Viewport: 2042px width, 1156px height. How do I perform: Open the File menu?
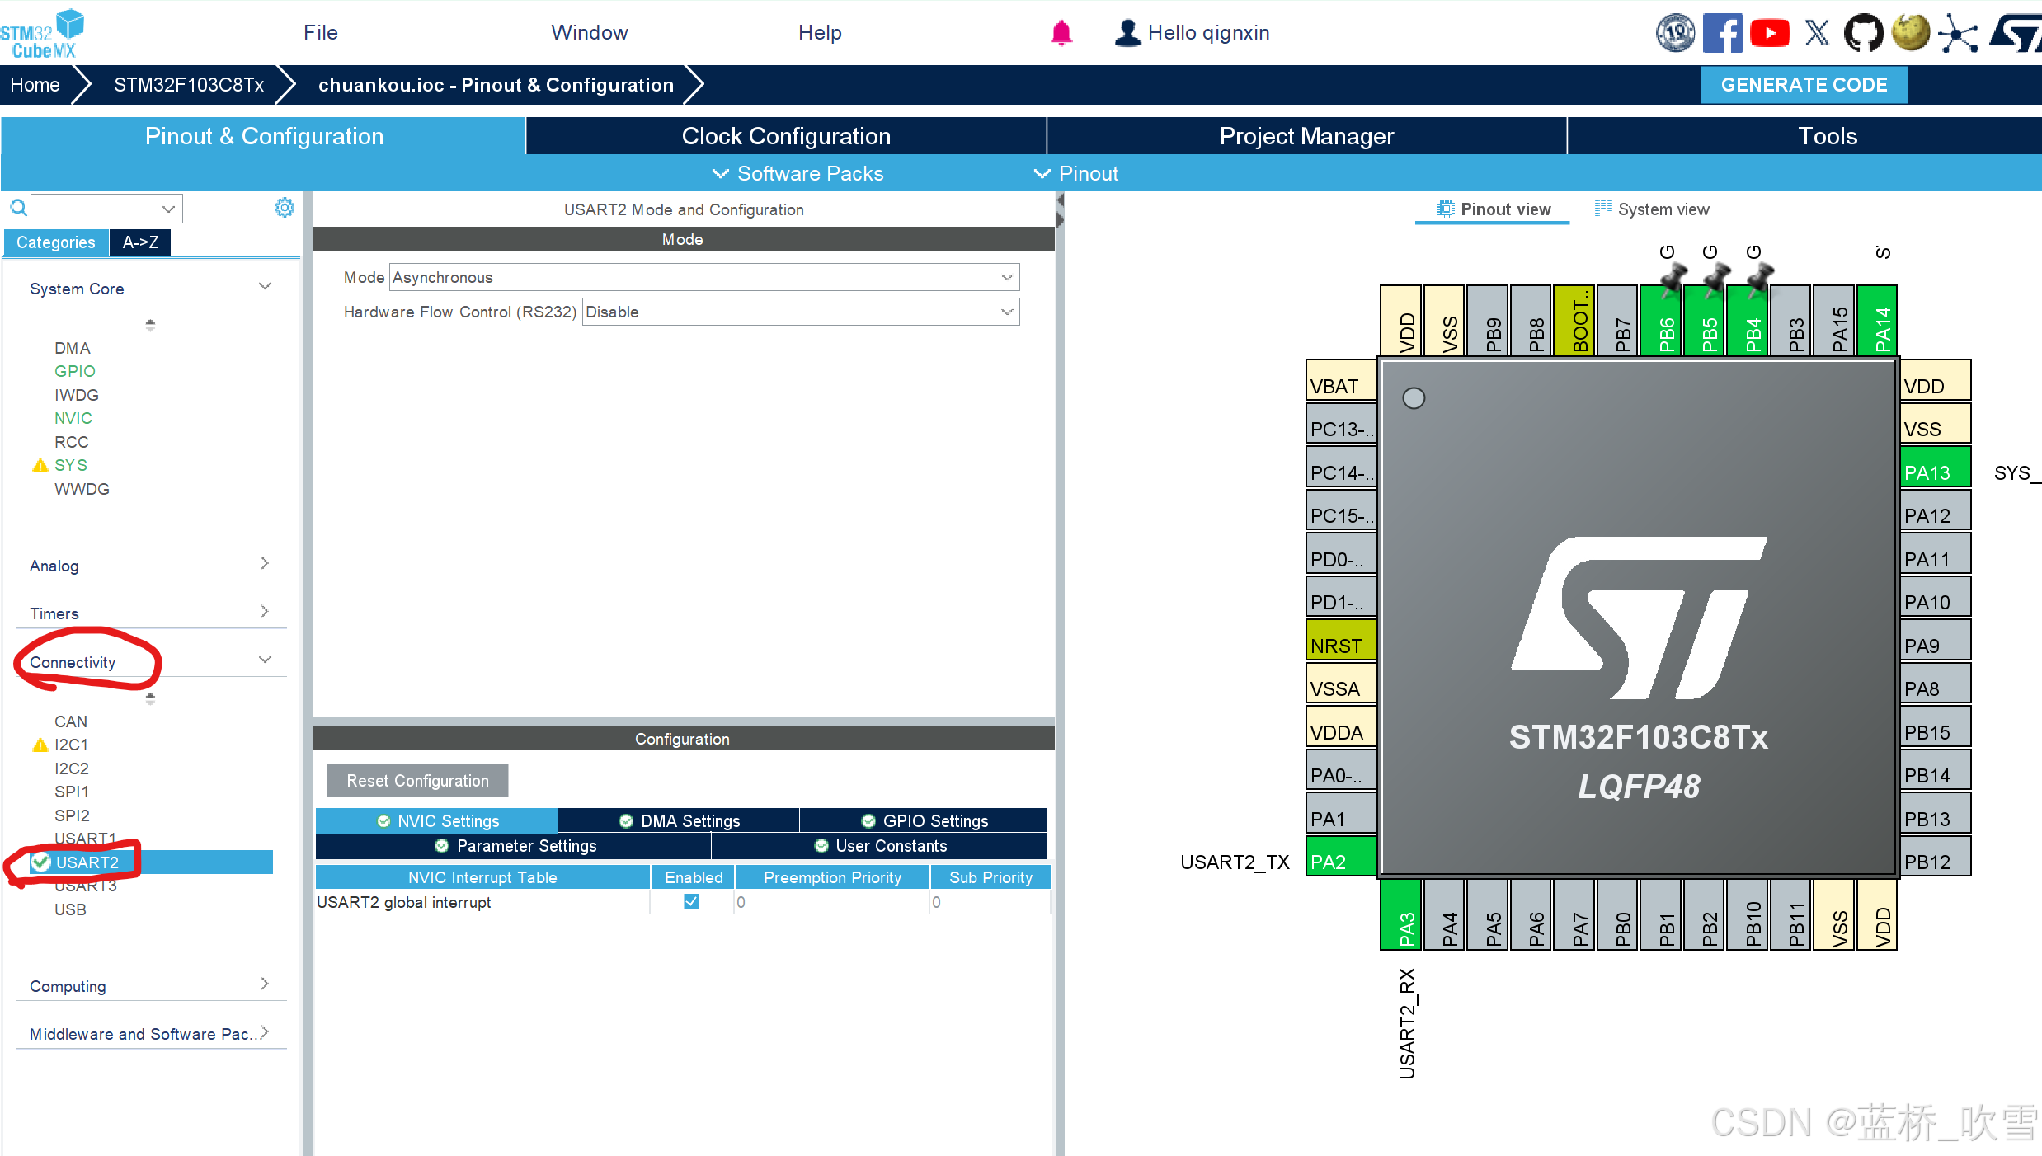321,32
